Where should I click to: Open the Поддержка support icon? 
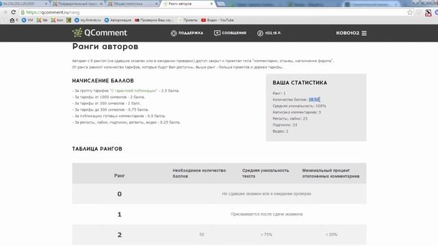click(x=173, y=33)
